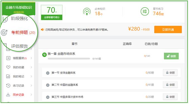Click the 必考知识 signal icon
Viewport: 189px width, 104px height.
[87, 12]
